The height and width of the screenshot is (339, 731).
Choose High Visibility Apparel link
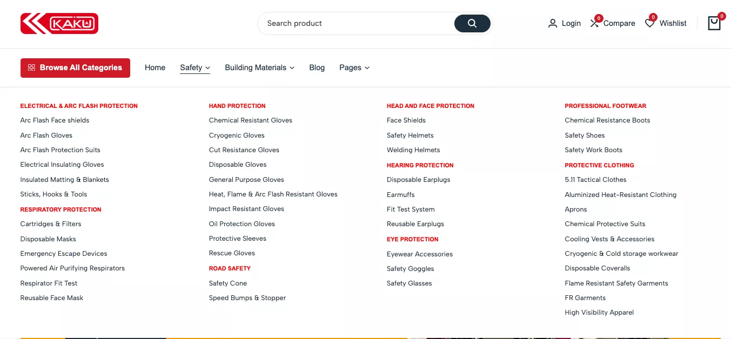point(599,313)
